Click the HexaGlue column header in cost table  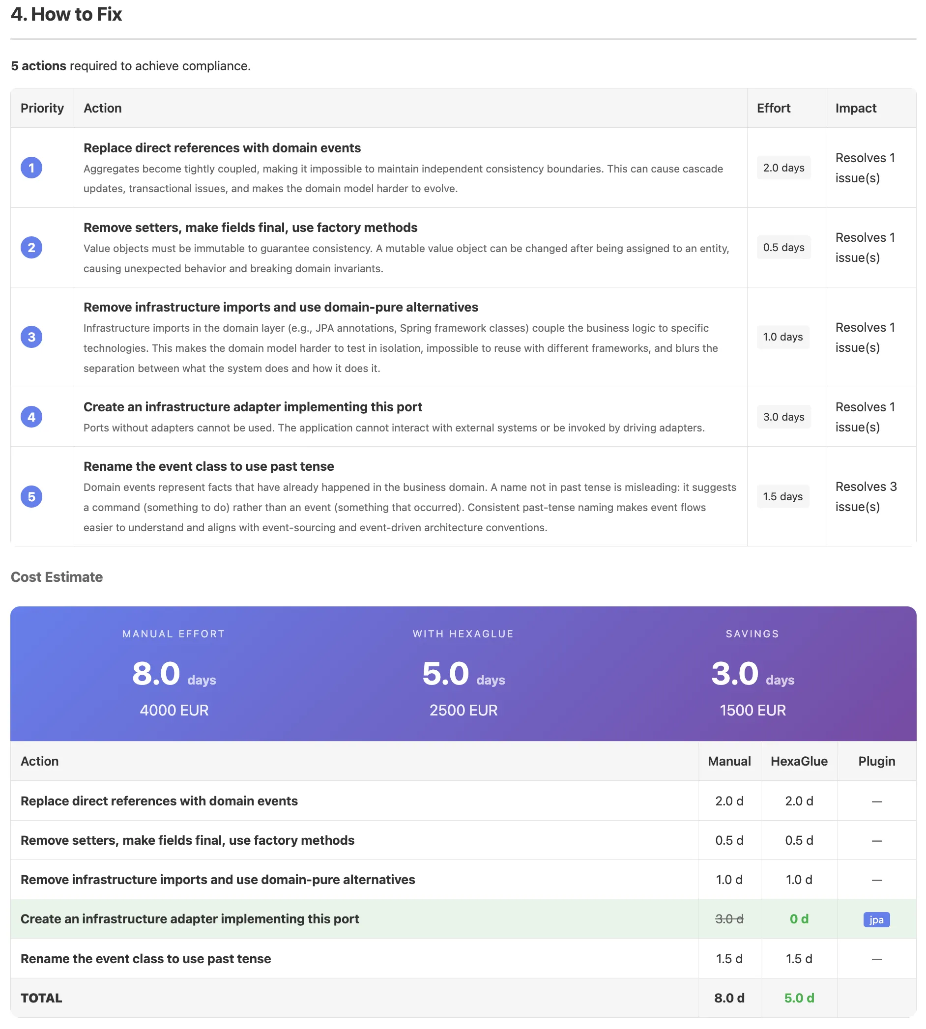click(798, 762)
